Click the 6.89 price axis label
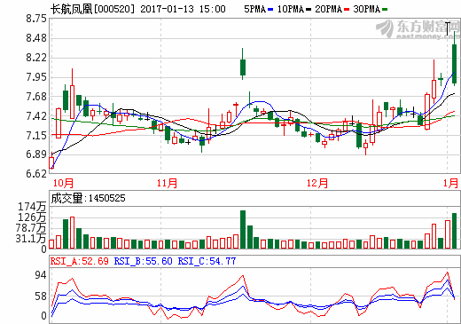 tap(36, 154)
